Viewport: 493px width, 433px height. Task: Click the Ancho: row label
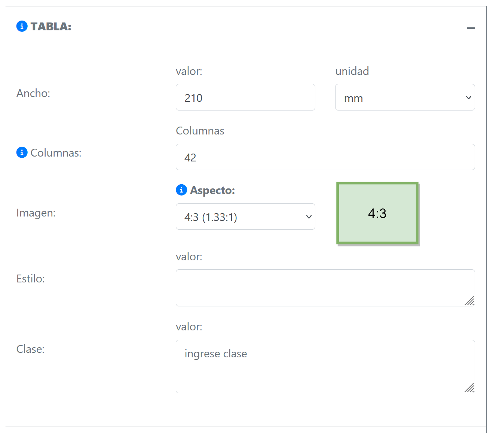(x=33, y=93)
